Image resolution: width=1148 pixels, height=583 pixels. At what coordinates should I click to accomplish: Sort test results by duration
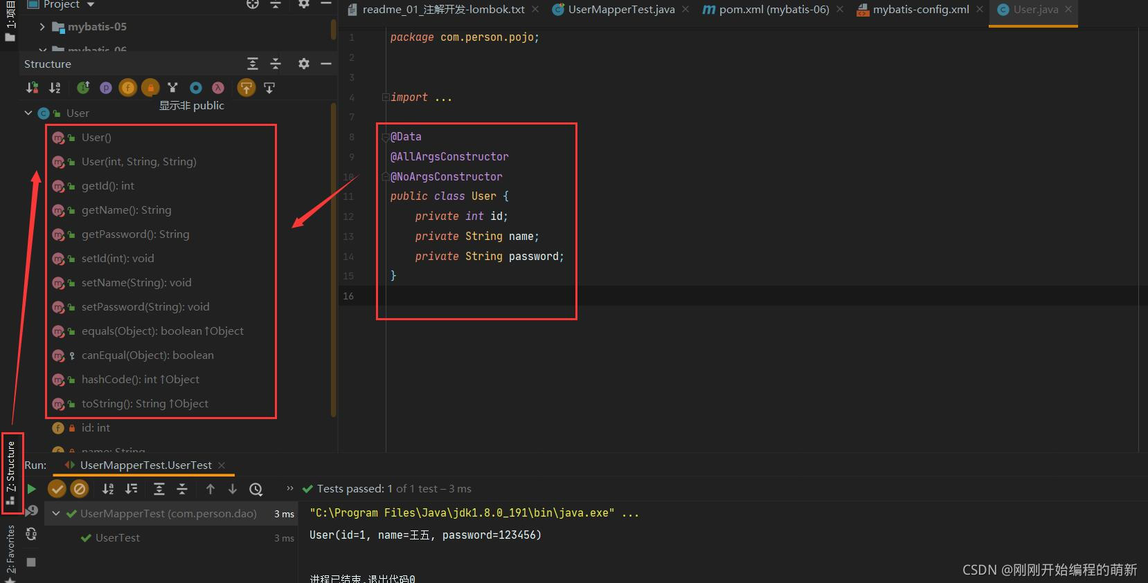click(131, 489)
